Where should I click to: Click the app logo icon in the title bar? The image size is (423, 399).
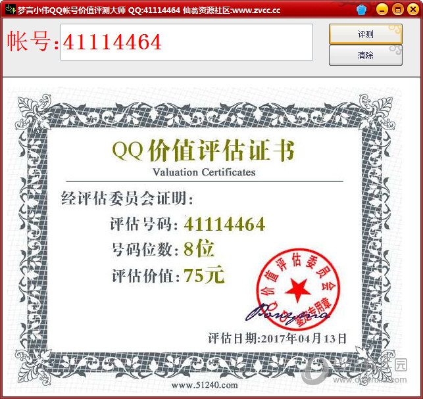coord(11,9)
